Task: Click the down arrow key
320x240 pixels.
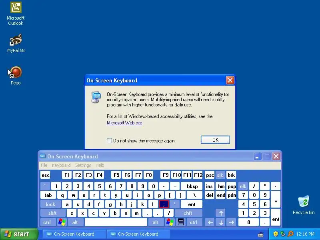Action: pos(221,222)
